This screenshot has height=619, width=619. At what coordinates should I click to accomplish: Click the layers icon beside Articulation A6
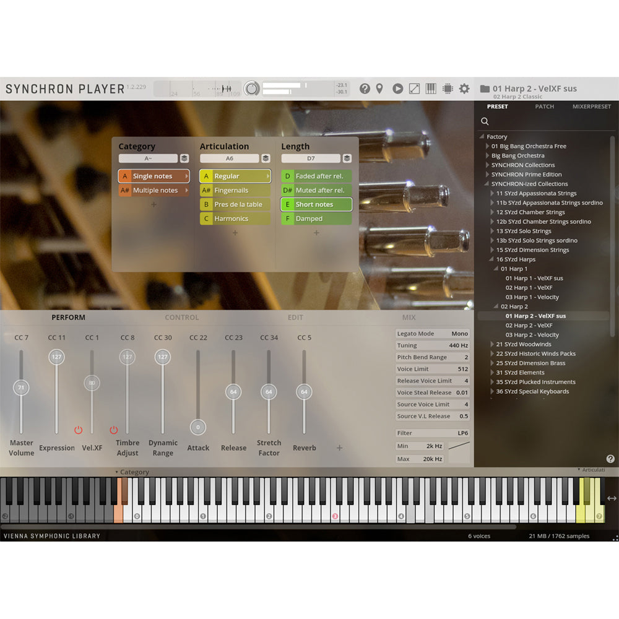(x=266, y=158)
